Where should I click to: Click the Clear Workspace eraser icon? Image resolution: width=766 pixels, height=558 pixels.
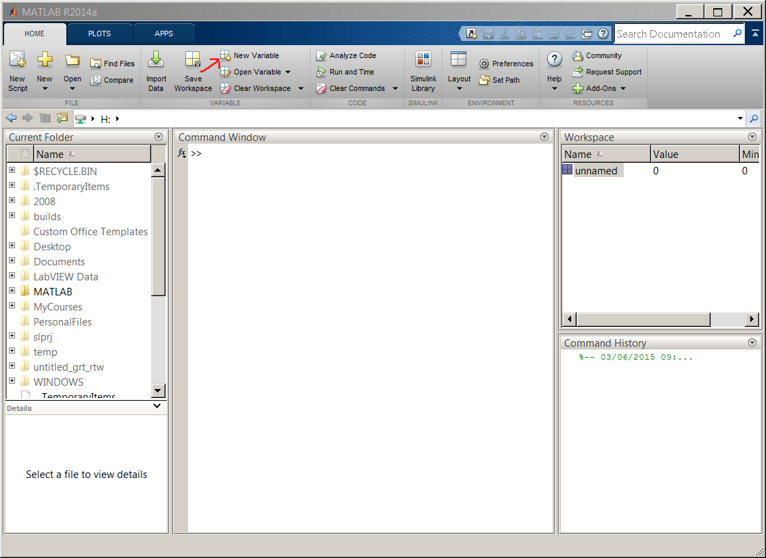point(225,88)
